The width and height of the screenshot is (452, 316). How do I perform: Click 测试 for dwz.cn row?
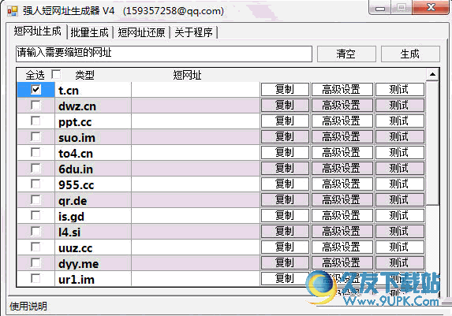click(x=399, y=105)
